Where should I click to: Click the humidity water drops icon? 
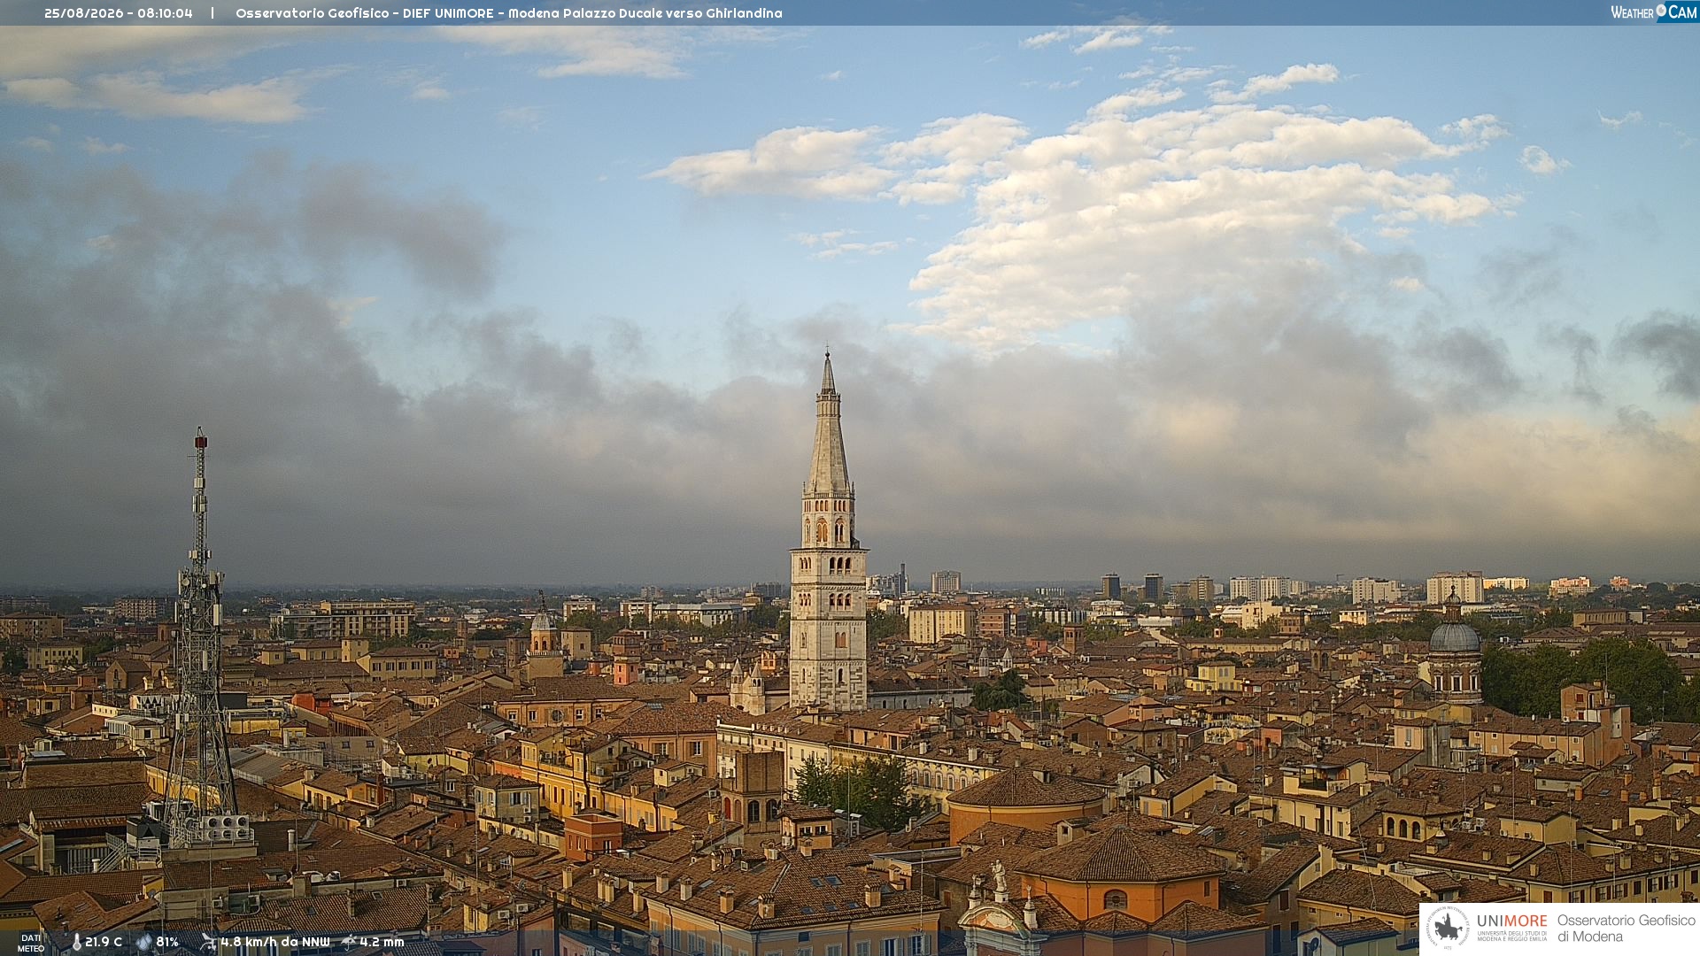(x=143, y=943)
